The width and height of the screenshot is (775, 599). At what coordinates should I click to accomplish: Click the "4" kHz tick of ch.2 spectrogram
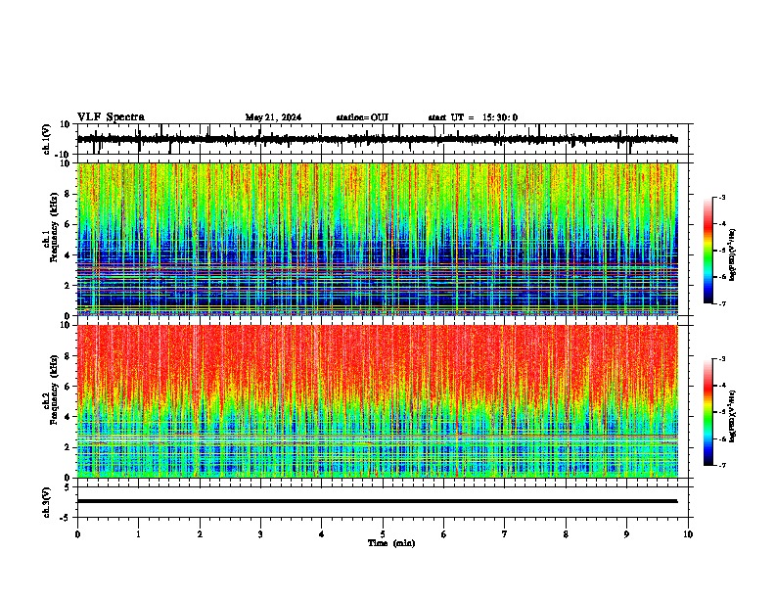68,417
